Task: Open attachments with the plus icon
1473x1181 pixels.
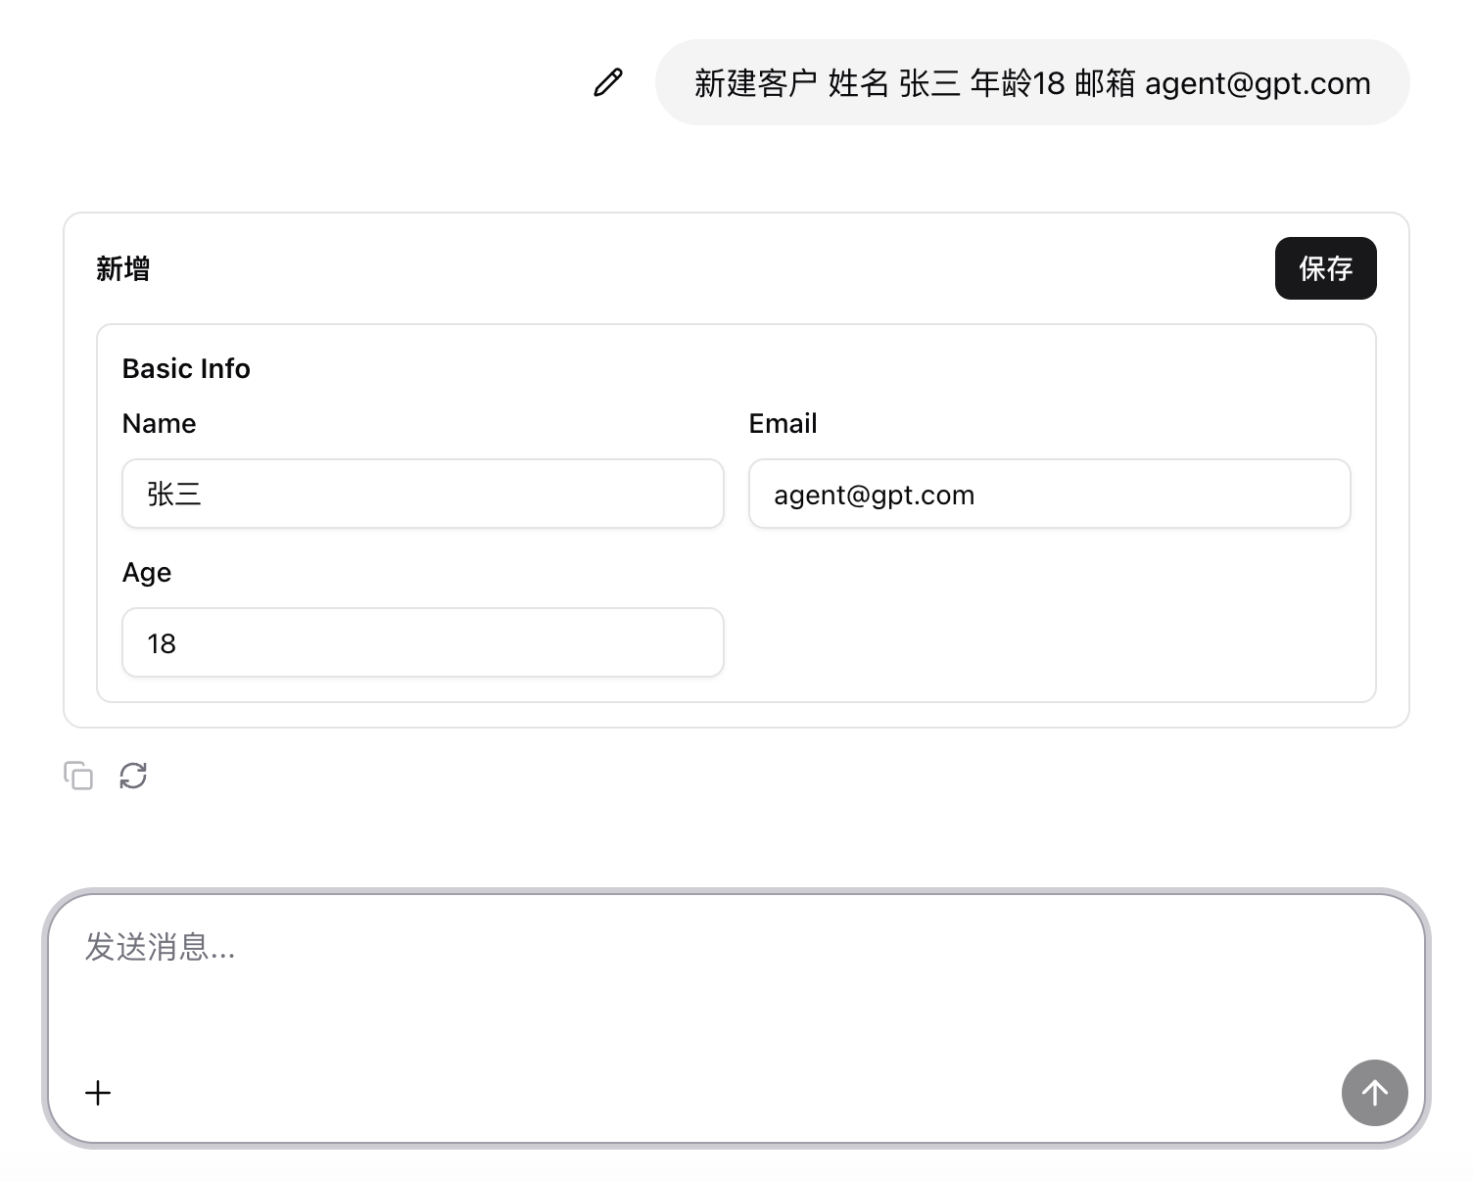Action: coord(98,1093)
